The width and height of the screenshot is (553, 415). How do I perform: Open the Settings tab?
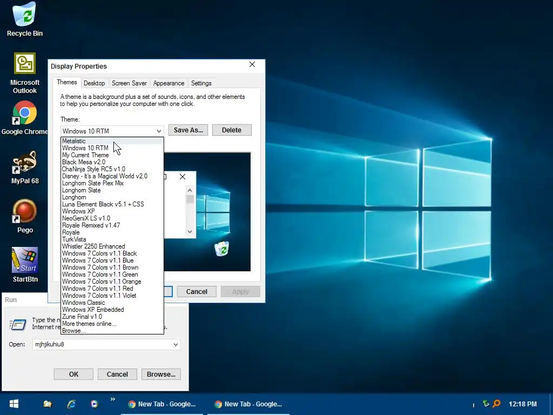[201, 83]
